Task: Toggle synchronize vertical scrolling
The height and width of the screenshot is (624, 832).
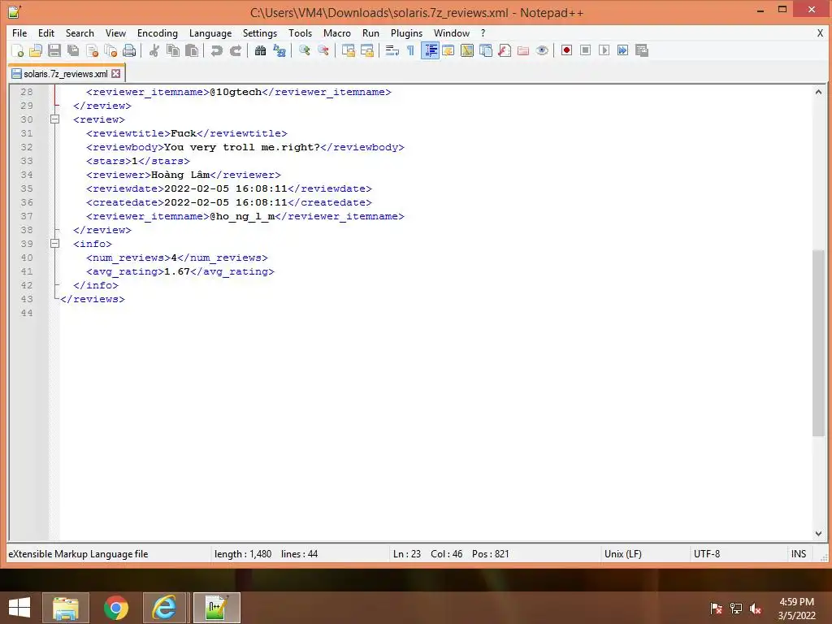Action: point(348,50)
